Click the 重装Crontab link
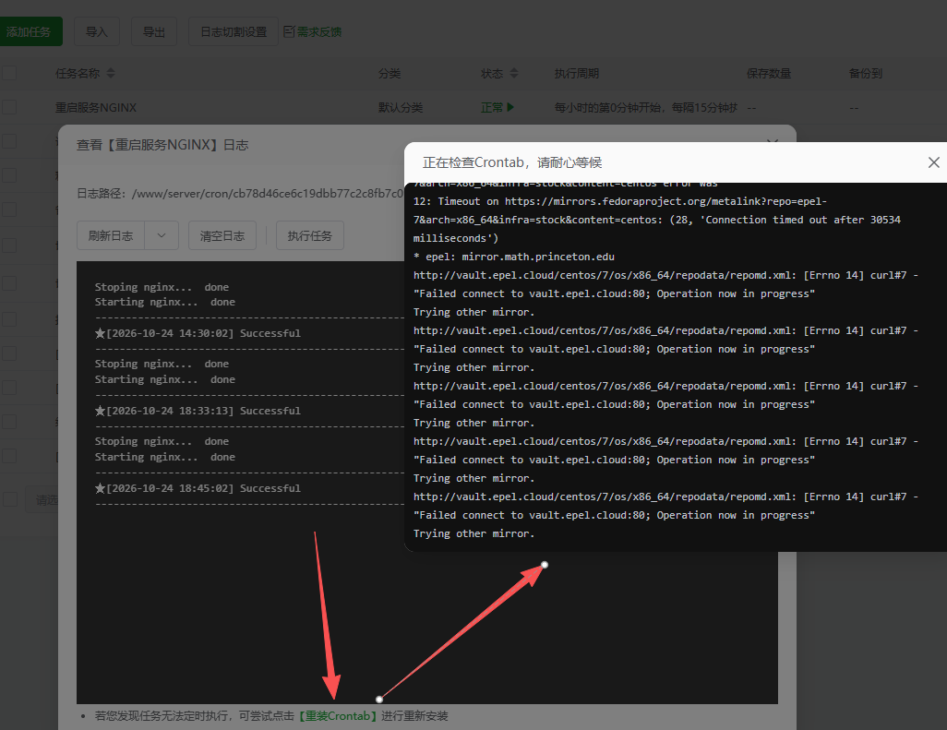Screen dimensions: 947x730 tap(338, 716)
